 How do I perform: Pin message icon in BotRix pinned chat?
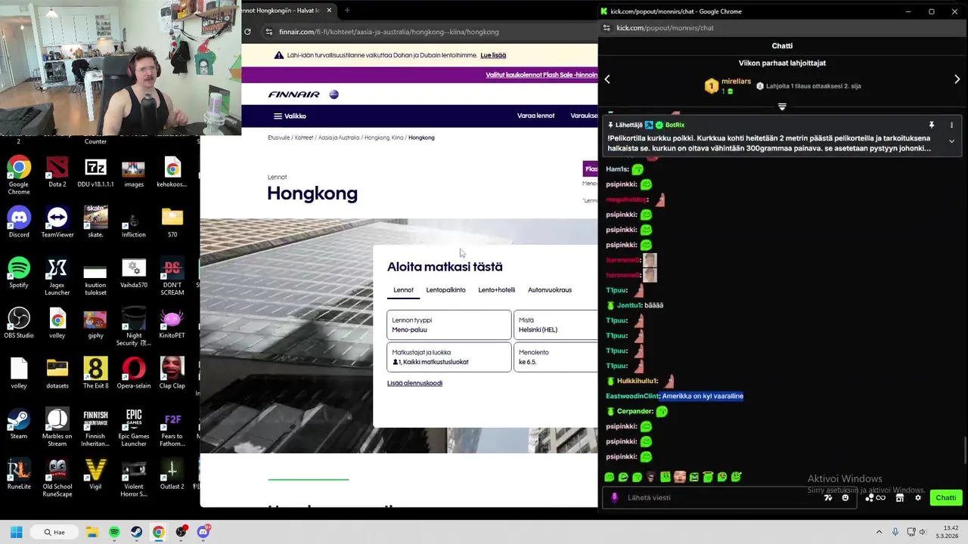[932, 125]
